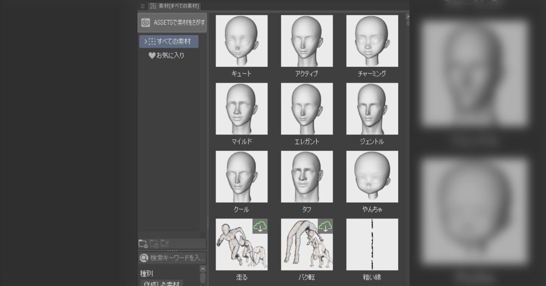This screenshot has height=286, width=546.
Task: Select the やんちゃ head model thumbnail
Action: 372,177
